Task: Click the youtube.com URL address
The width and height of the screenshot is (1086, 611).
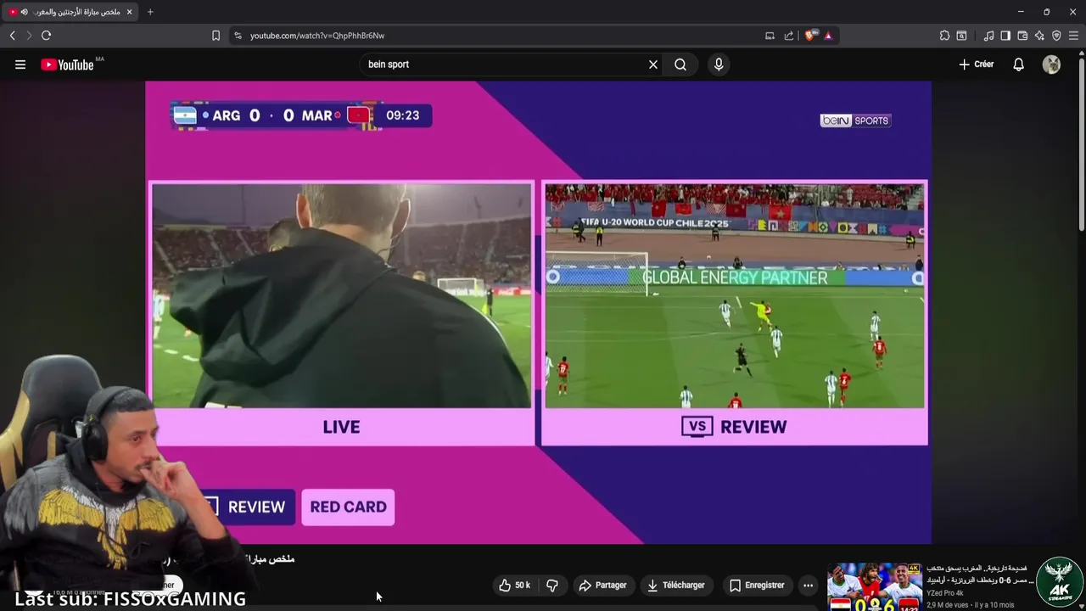Action: pyautogui.click(x=317, y=36)
